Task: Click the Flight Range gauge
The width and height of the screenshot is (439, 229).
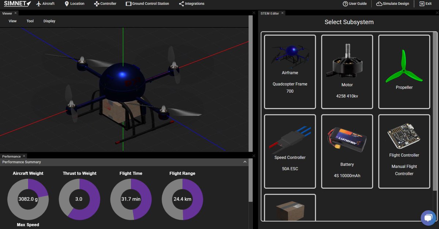Action: pyautogui.click(x=183, y=199)
